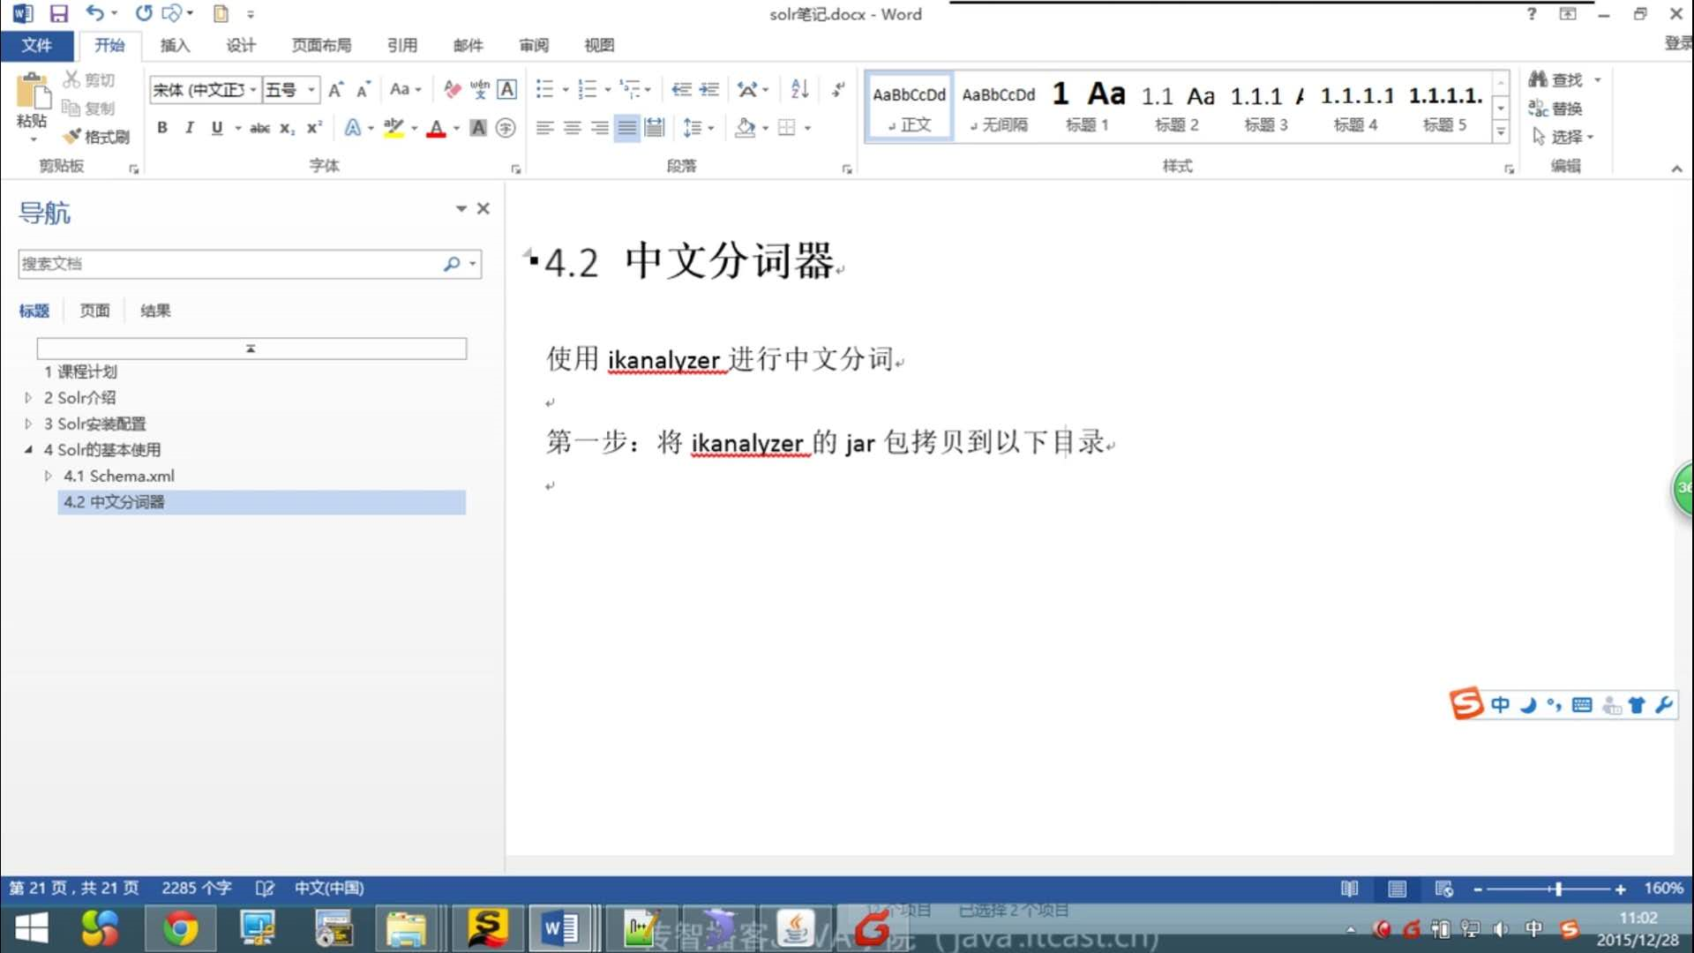
Task: Sort paragraph with A-Z icon
Action: (x=799, y=89)
